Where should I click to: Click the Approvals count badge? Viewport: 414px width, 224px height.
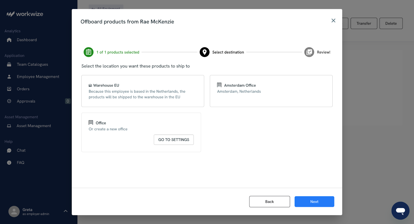click(68, 101)
